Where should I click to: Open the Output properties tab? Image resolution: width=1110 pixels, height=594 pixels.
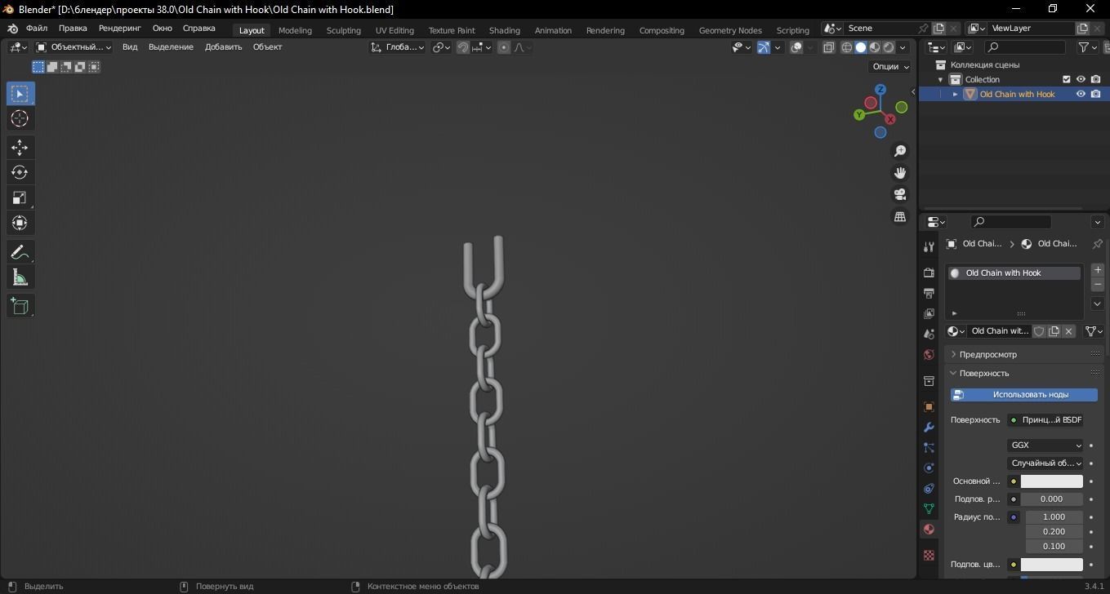929,293
